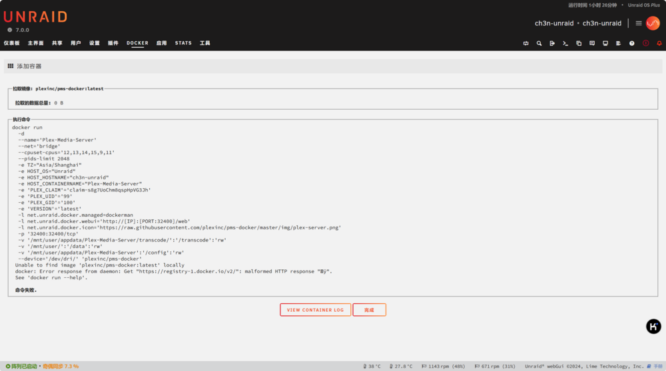Image resolution: width=666 pixels, height=371 pixels.
Task: Click the grid icon beside 添加容器
Action: point(11,66)
